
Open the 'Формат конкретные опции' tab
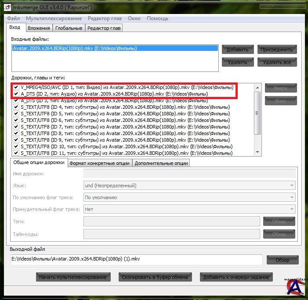pyautogui.click(x=100, y=163)
